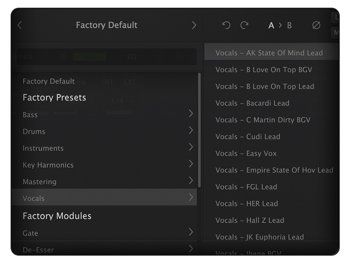Select Vocals – Cudi Lead preset
Screen dimensions: 350x263
click(x=248, y=137)
